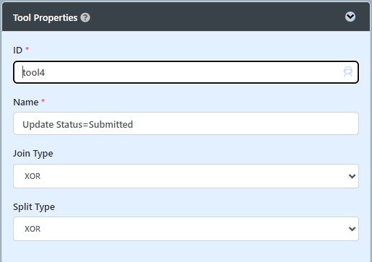Click the Name field label
Image resolution: width=372 pixels, height=262 pixels.
[x=26, y=102]
